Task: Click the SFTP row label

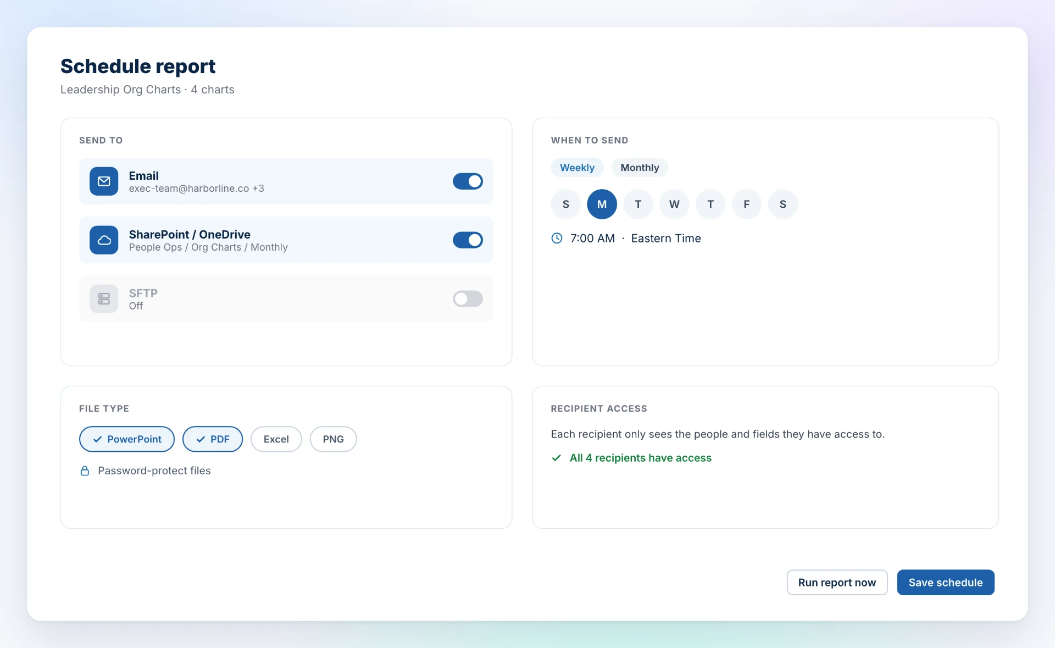Action: point(143,293)
